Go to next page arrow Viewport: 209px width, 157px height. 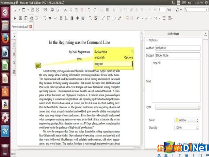tap(155, 9)
